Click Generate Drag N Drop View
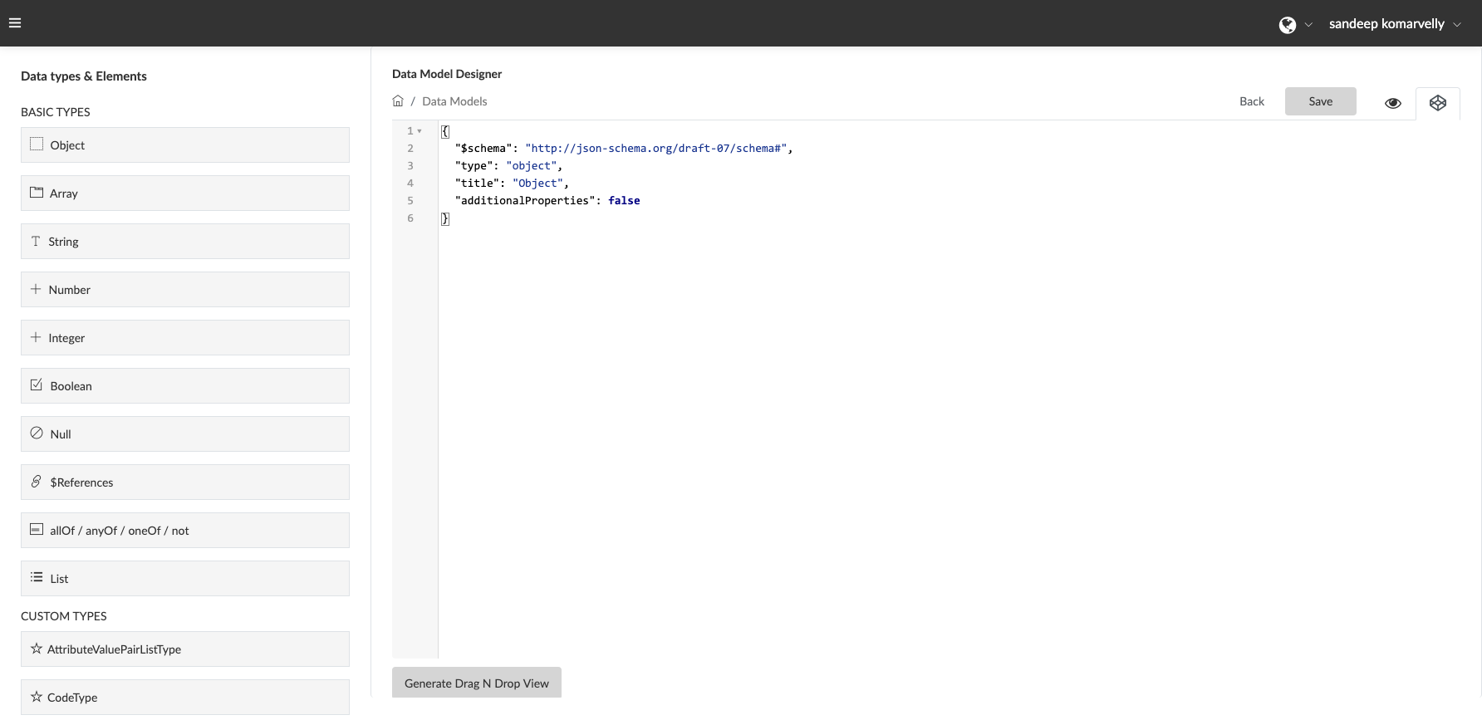Image resolution: width=1482 pixels, height=720 pixels. (x=476, y=683)
